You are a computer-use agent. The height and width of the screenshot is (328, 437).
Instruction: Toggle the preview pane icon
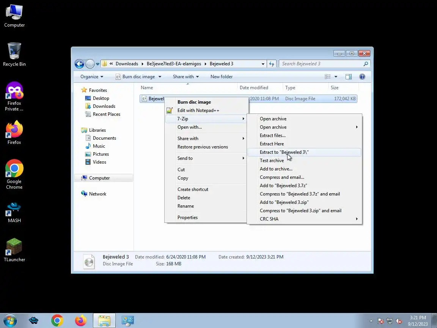pyautogui.click(x=348, y=77)
